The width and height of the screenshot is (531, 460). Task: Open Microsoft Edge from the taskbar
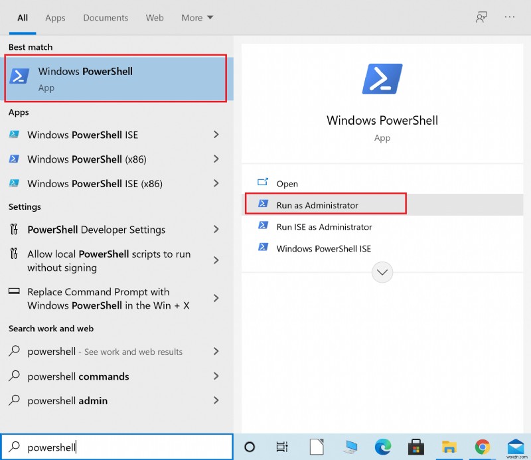point(383,447)
